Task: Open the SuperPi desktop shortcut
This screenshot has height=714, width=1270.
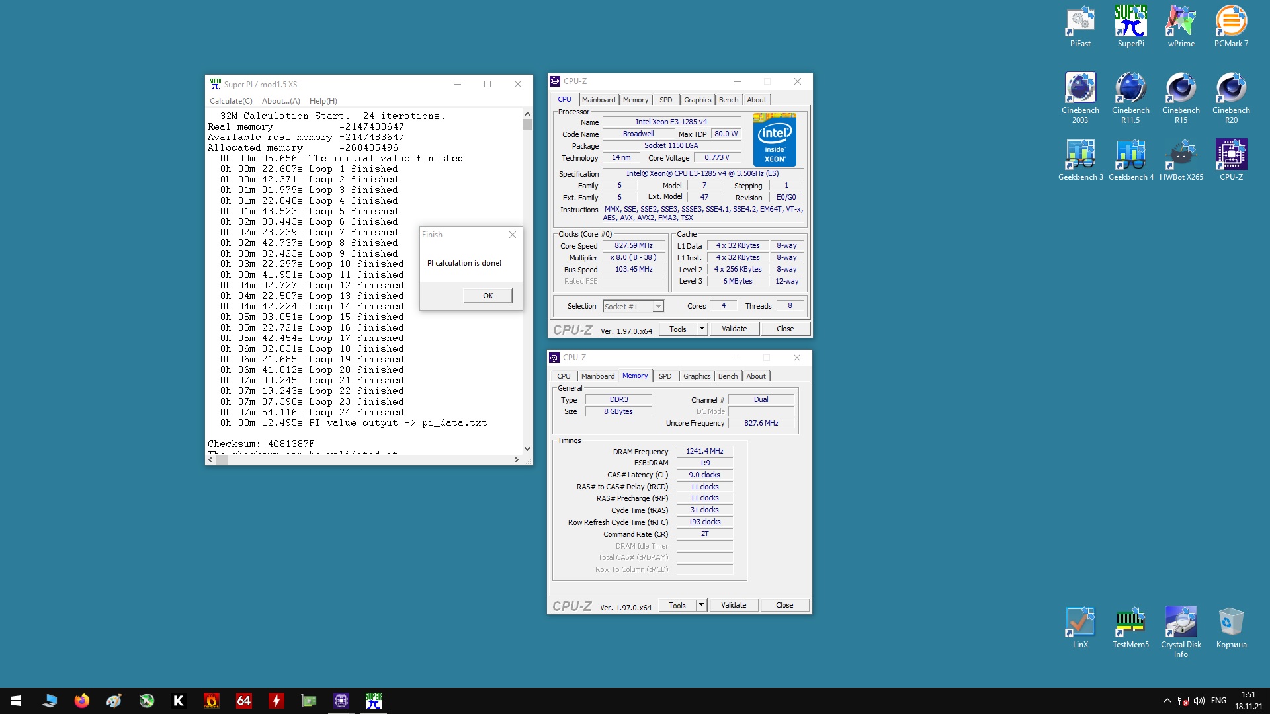Action: coord(1130,26)
